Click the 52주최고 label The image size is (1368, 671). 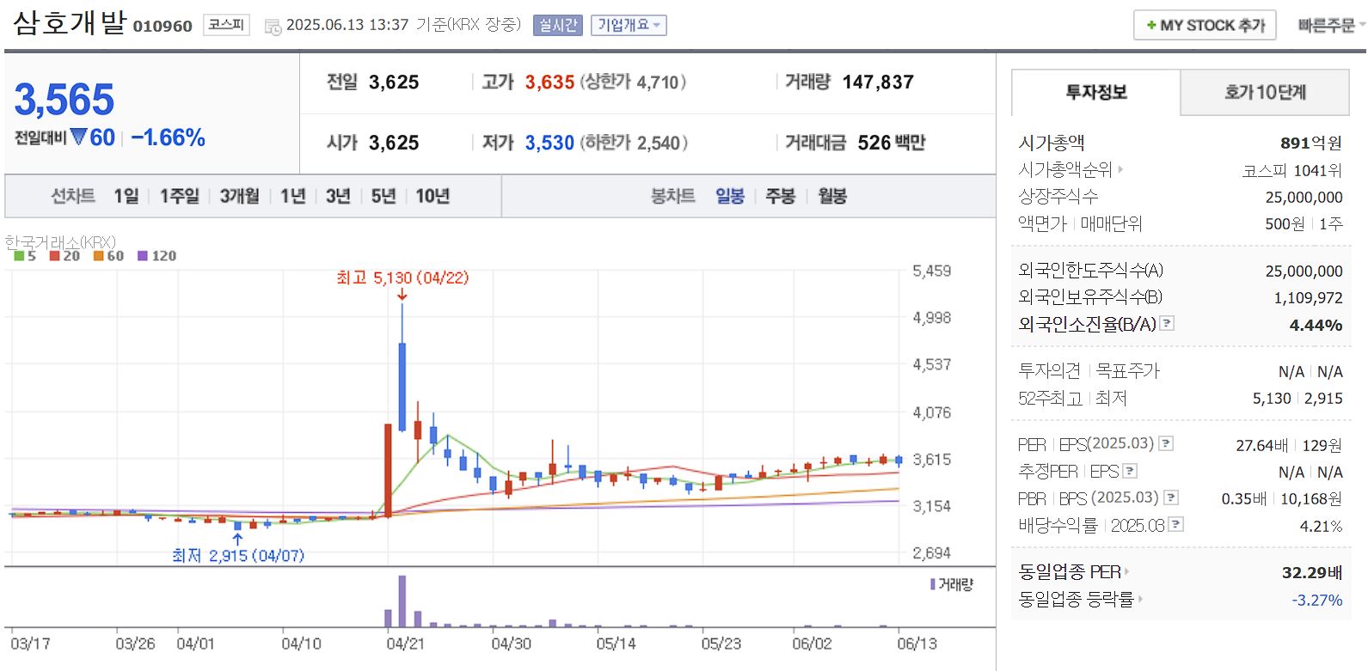coord(1050,398)
